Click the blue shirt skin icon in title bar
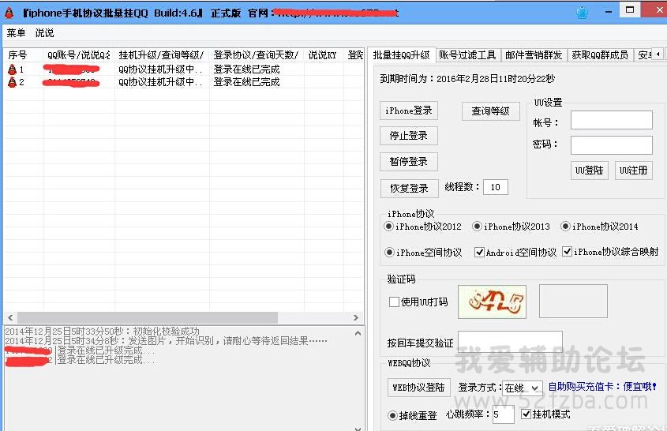 (x=582, y=13)
